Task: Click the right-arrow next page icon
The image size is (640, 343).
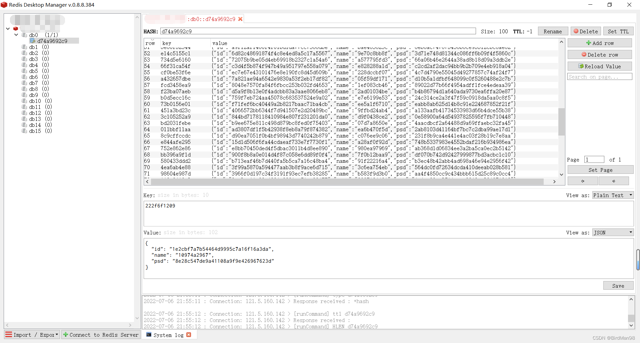Action: [x=614, y=180]
